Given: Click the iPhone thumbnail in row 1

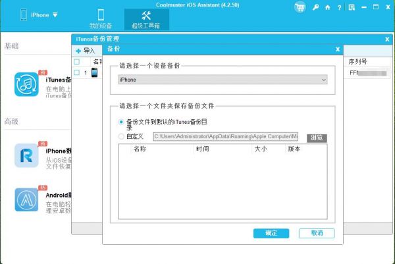Looking at the screenshot, I should click(94, 72).
